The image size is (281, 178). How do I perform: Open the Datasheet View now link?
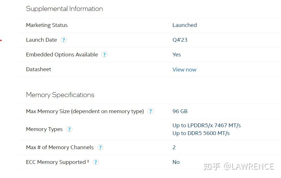184,70
